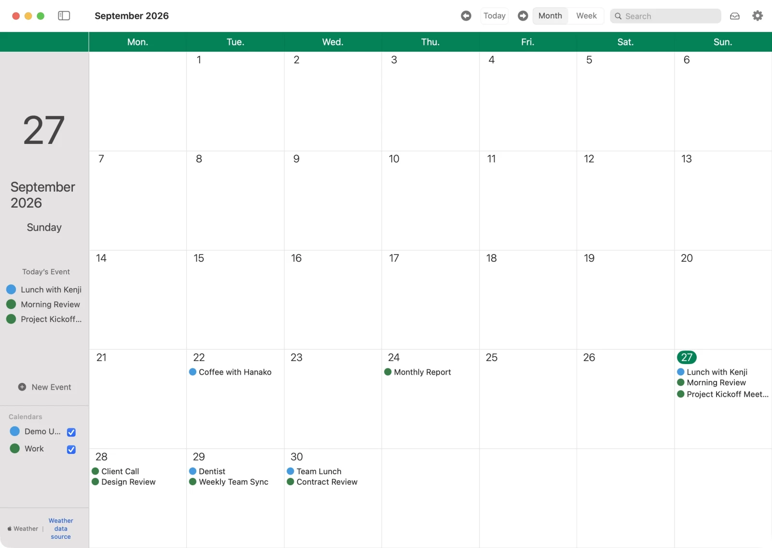The width and height of the screenshot is (772, 548).
Task: Click the blue Demo U... calendar color dot
Action: click(x=15, y=431)
